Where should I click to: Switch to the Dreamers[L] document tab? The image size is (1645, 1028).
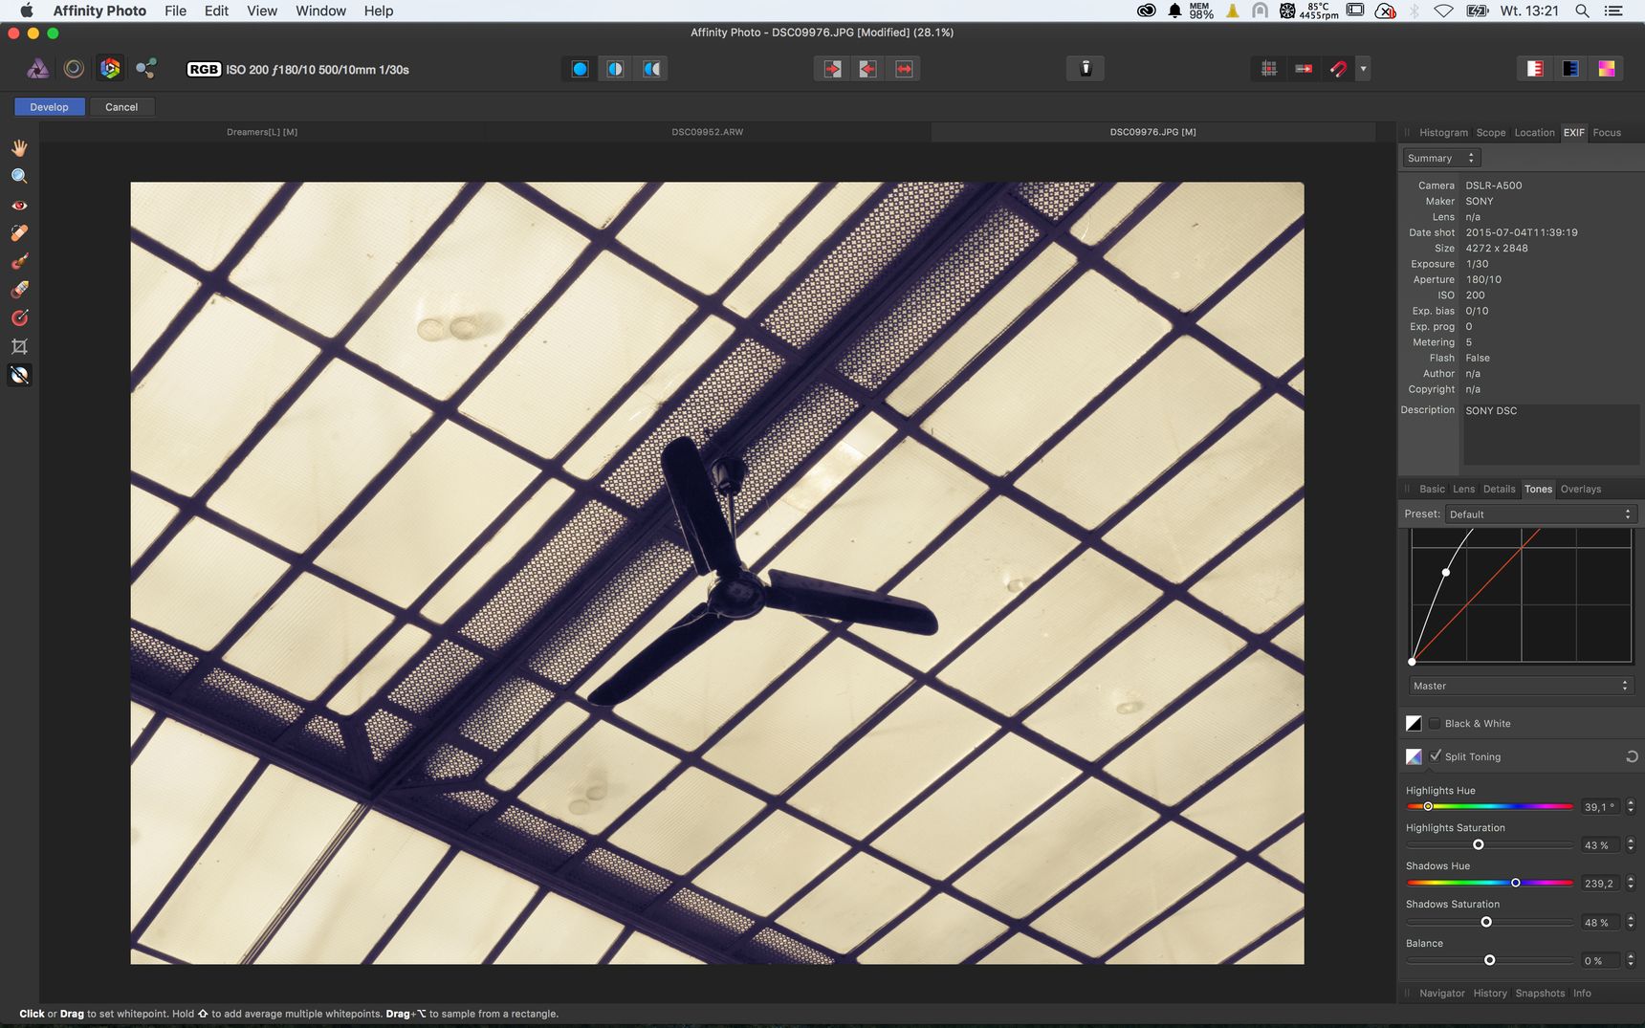pyautogui.click(x=262, y=132)
